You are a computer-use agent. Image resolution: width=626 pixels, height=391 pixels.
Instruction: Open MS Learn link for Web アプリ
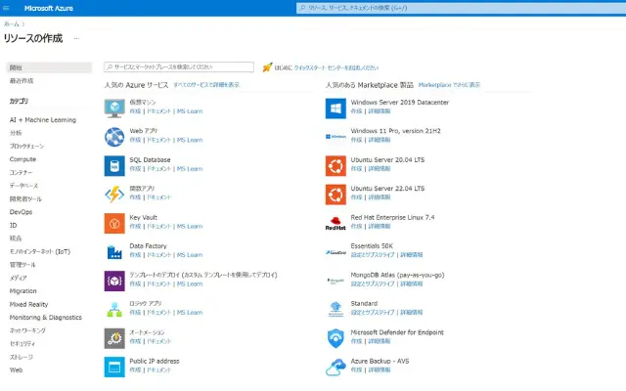click(x=190, y=140)
